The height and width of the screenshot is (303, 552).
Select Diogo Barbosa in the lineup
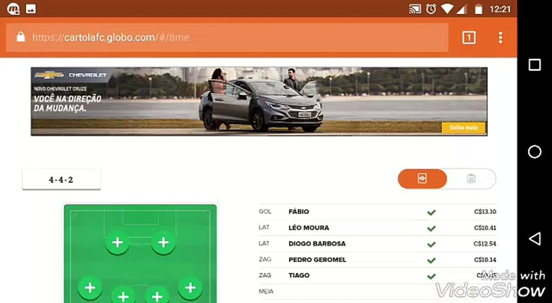(x=317, y=244)
